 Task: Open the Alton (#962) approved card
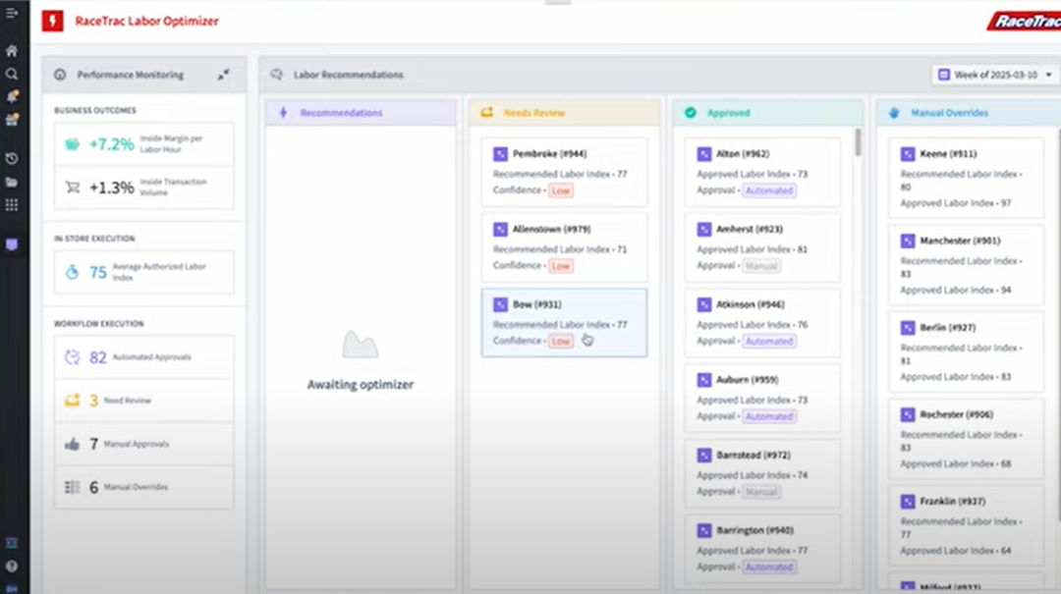762,172
